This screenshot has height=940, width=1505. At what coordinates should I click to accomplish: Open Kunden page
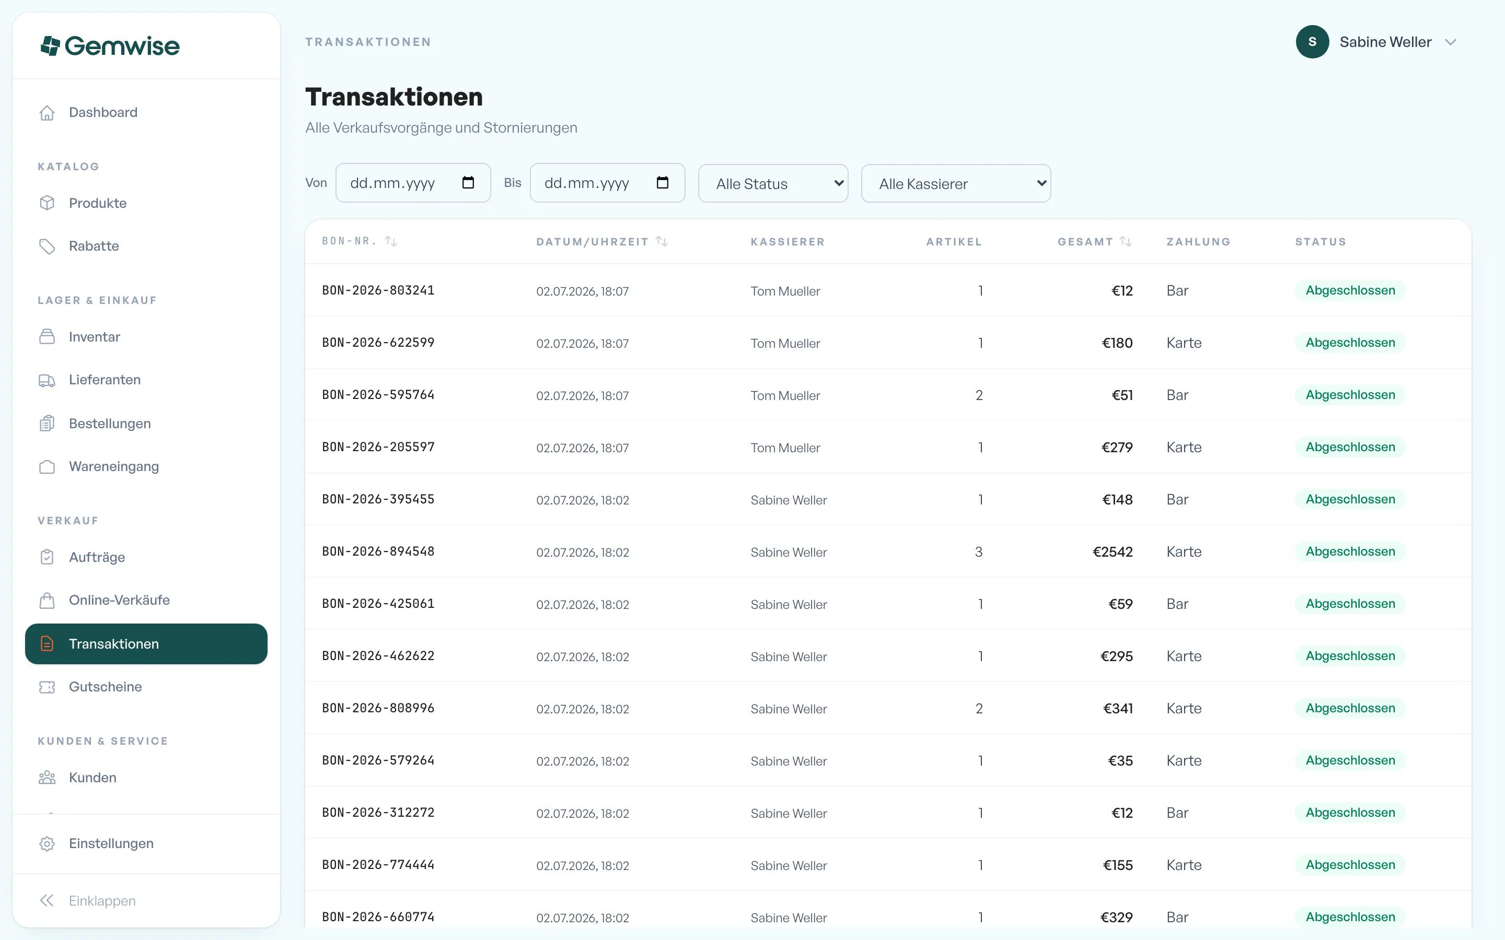(x=146, y=778)
